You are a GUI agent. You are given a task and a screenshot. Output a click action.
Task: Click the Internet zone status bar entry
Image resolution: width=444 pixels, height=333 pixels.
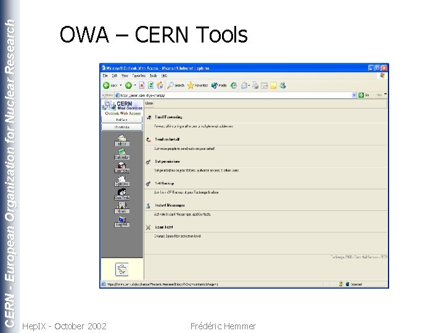pos(354,284)
